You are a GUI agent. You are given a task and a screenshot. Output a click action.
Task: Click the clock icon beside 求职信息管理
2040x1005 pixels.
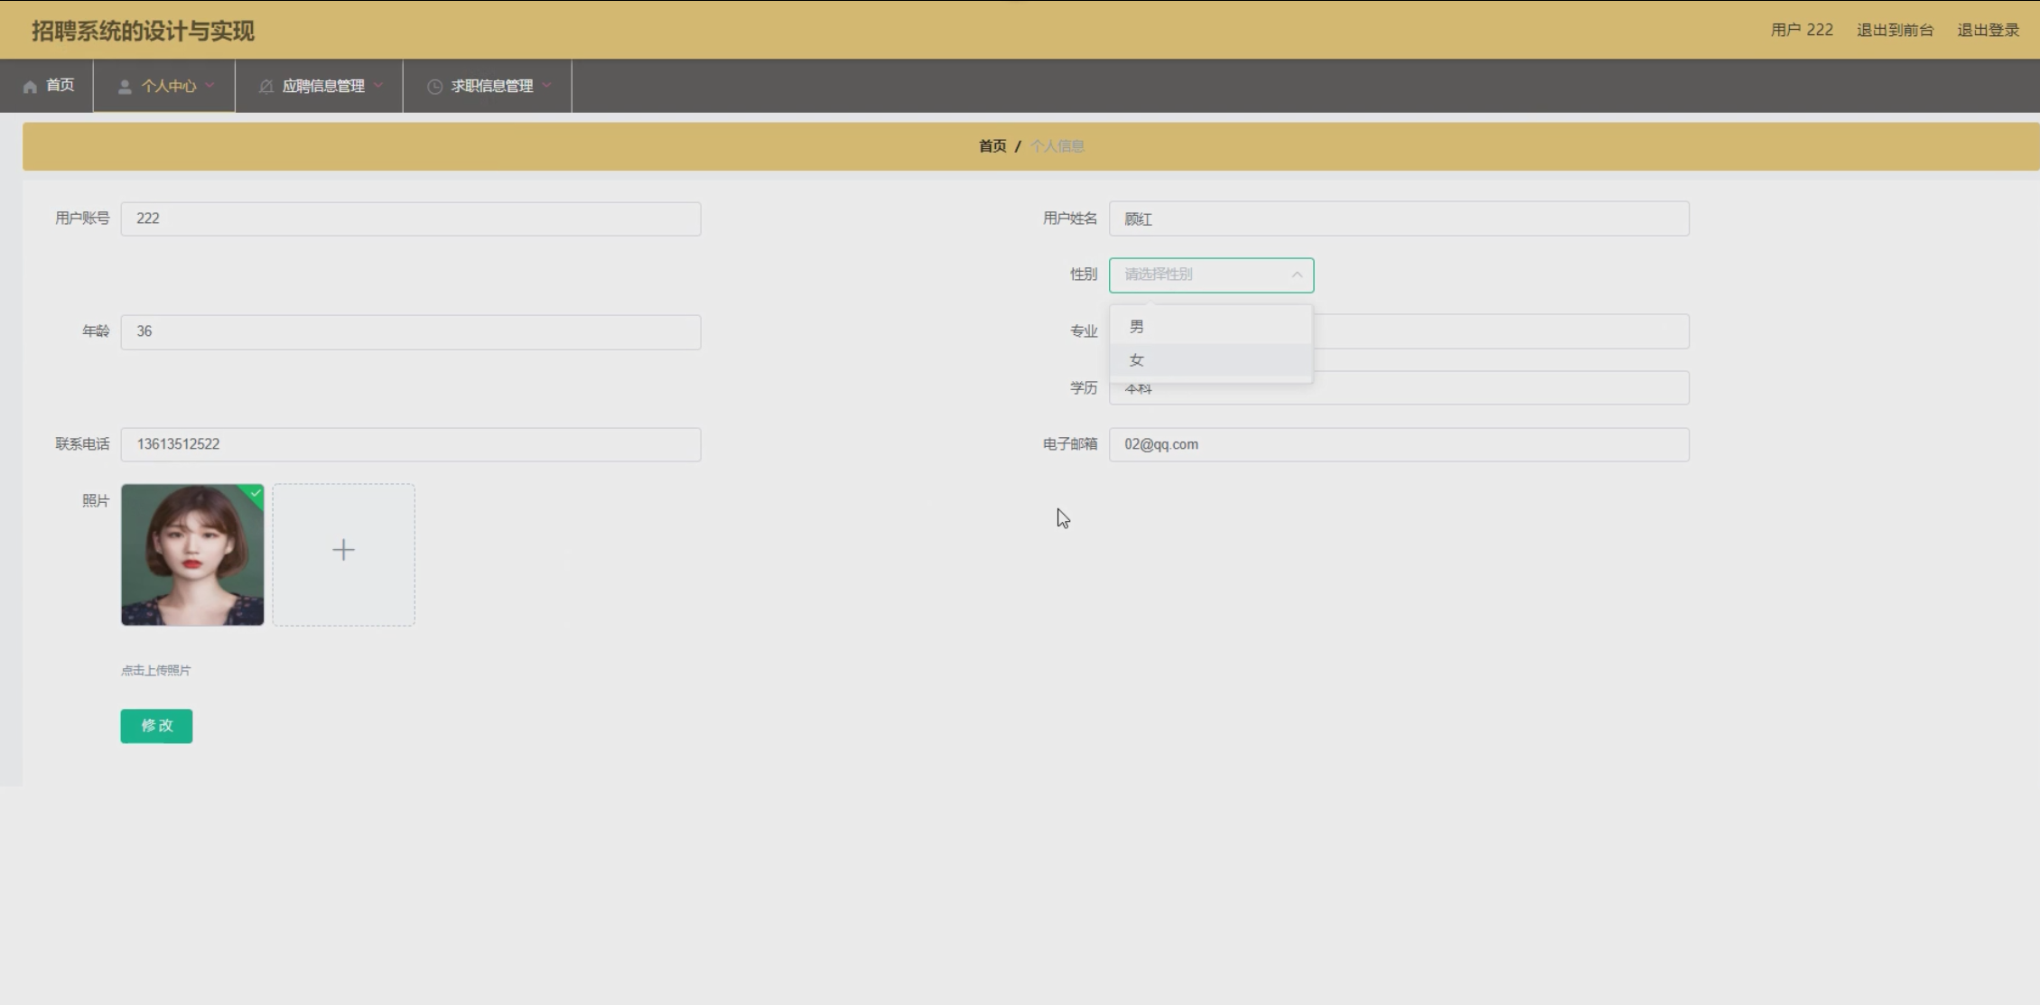434,87
